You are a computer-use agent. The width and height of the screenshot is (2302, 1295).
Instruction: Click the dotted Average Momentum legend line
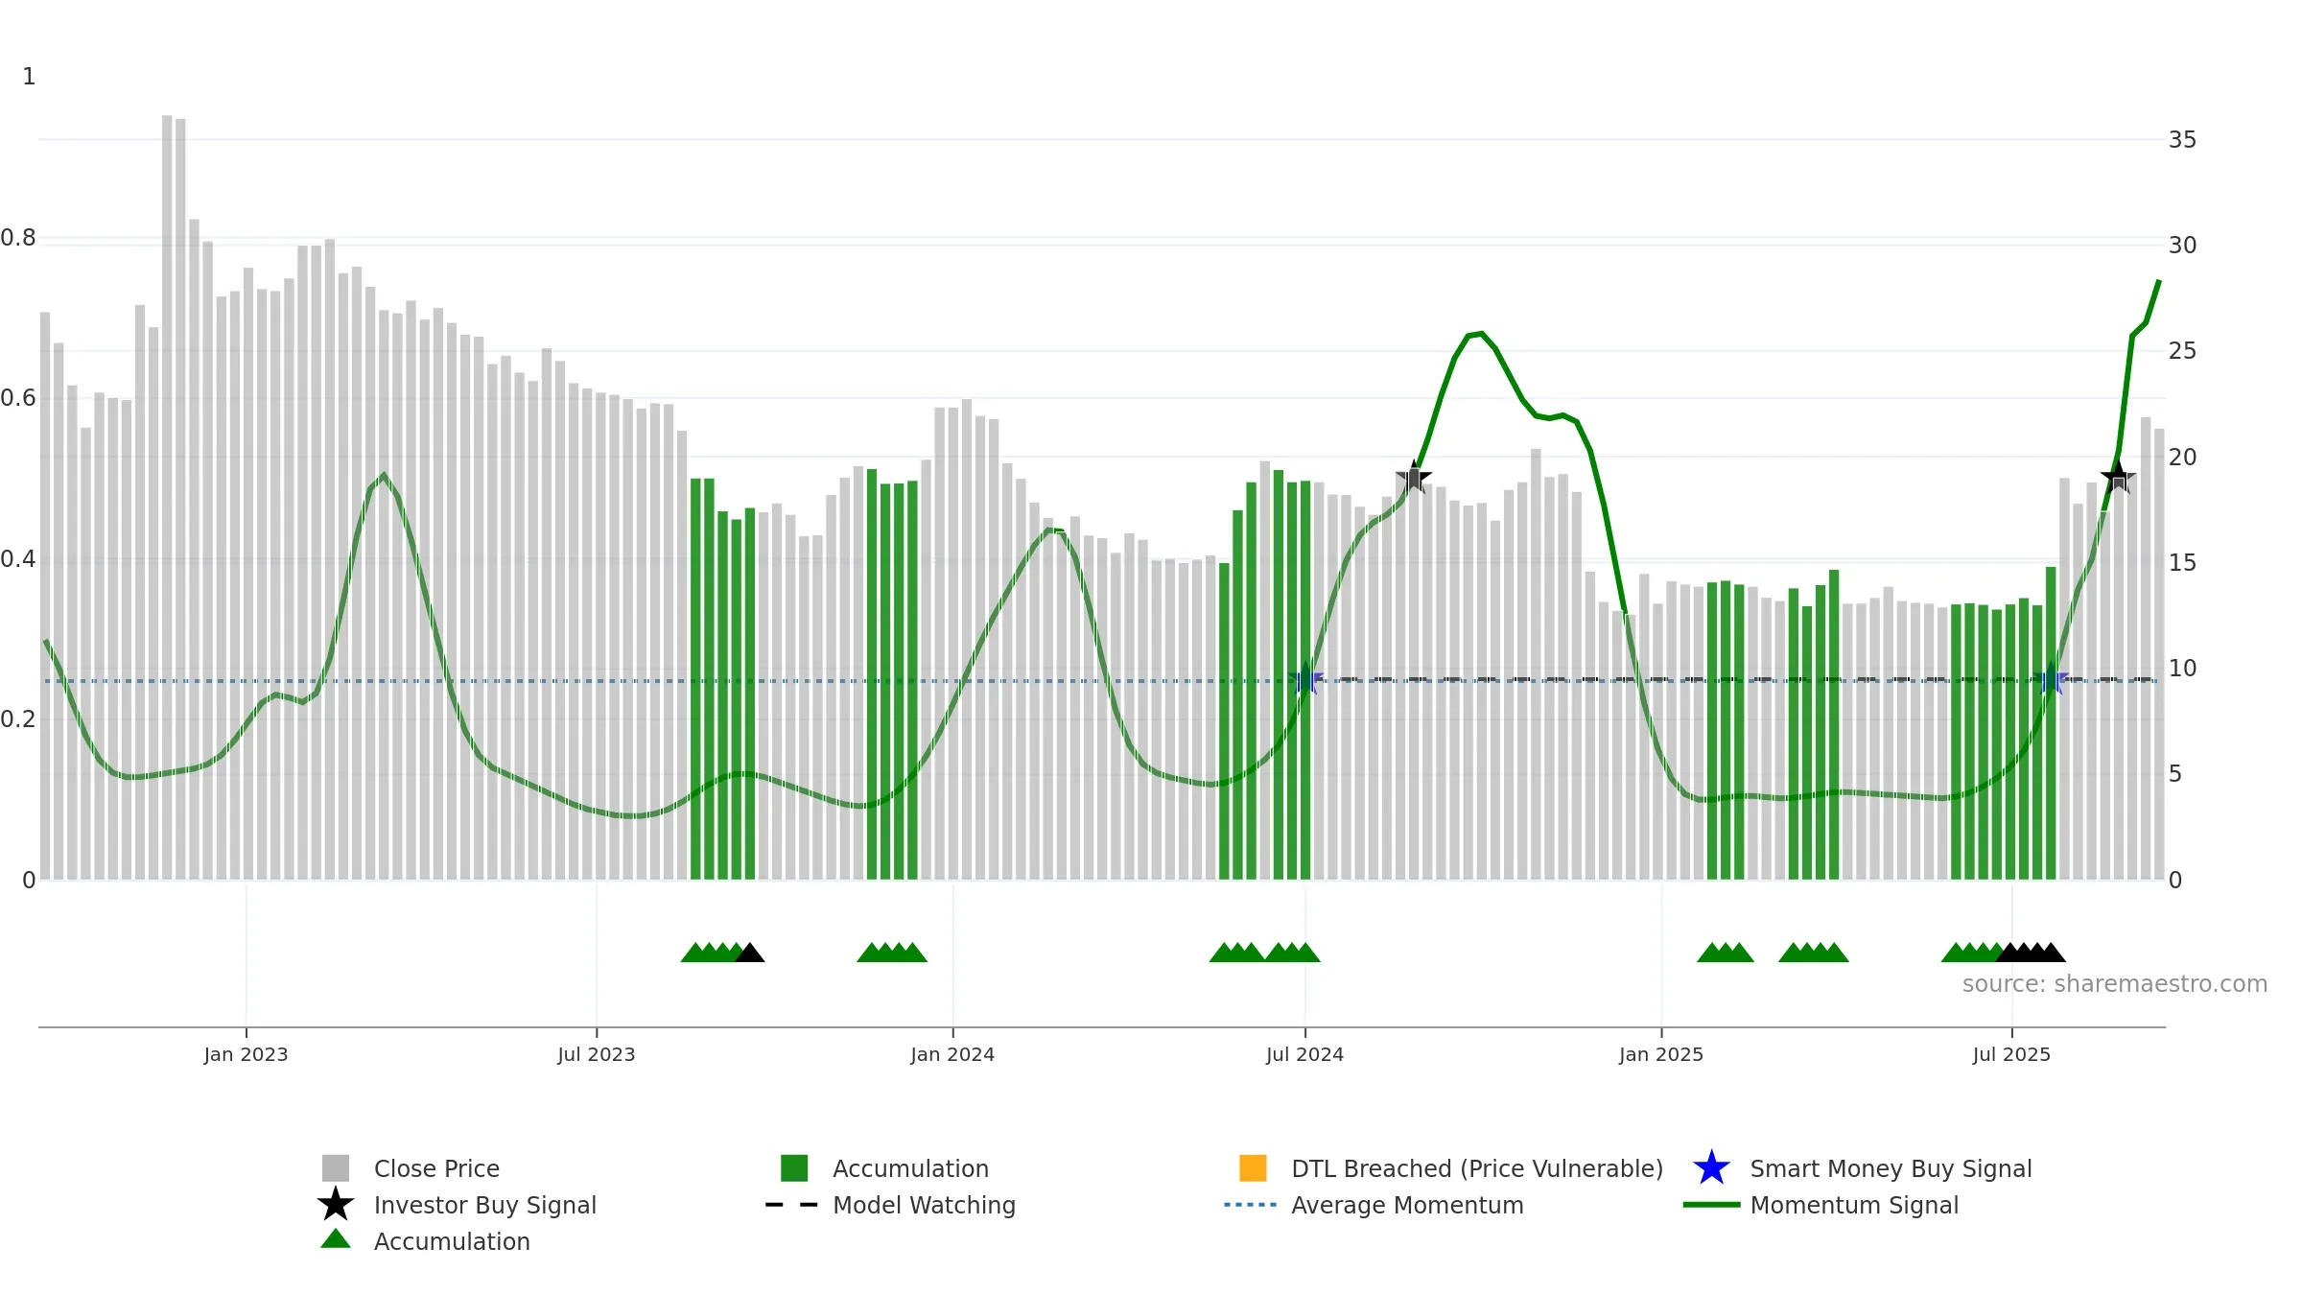pyautogui.click(x=1251, y=1205)
